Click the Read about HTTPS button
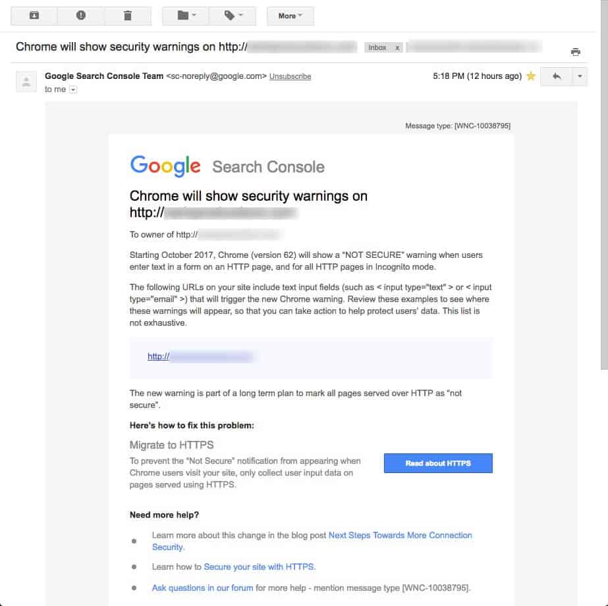 pyautogui.click(x=438, y=463)
